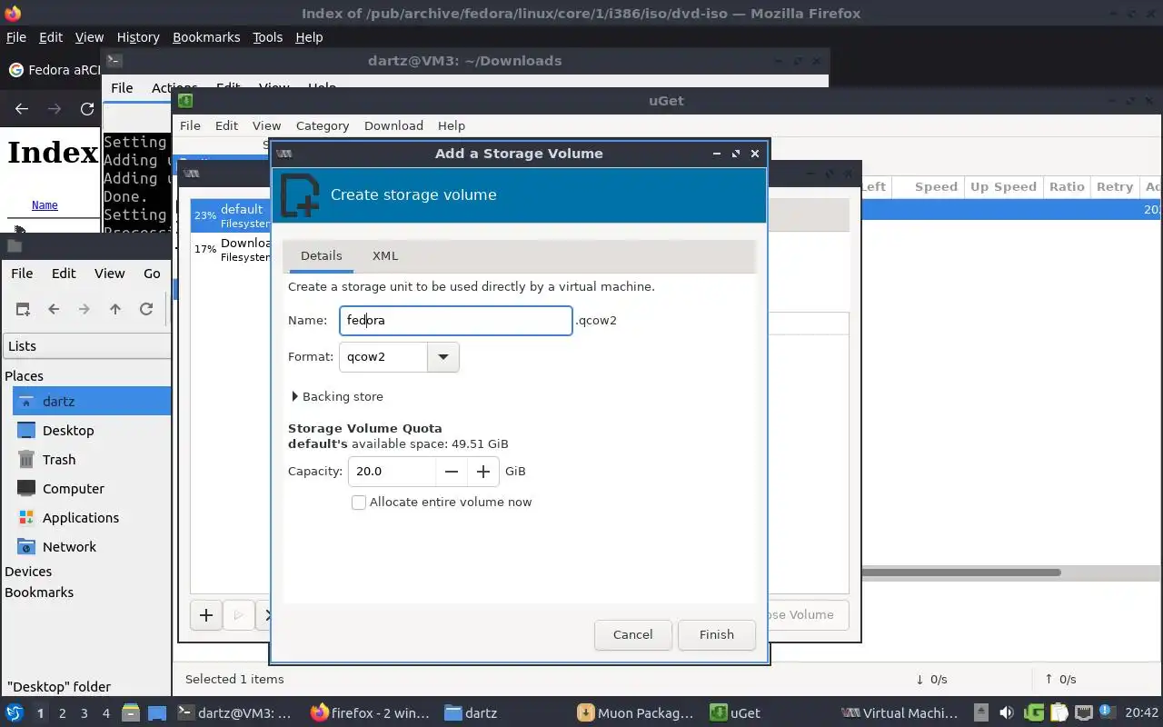1163x727 pixels.
Task: Open Firefox Tools menu
Action: click(x=267, y=37)
